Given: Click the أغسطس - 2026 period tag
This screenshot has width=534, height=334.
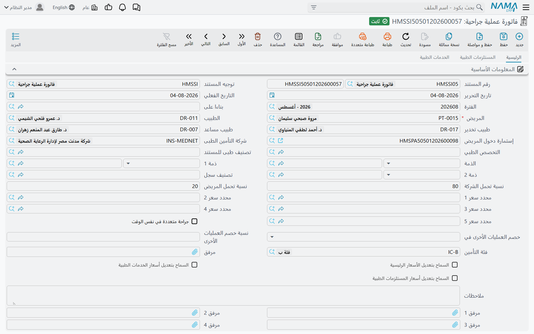Looking at the screenshot, I should pyautogui.click(x=294, y=107).
